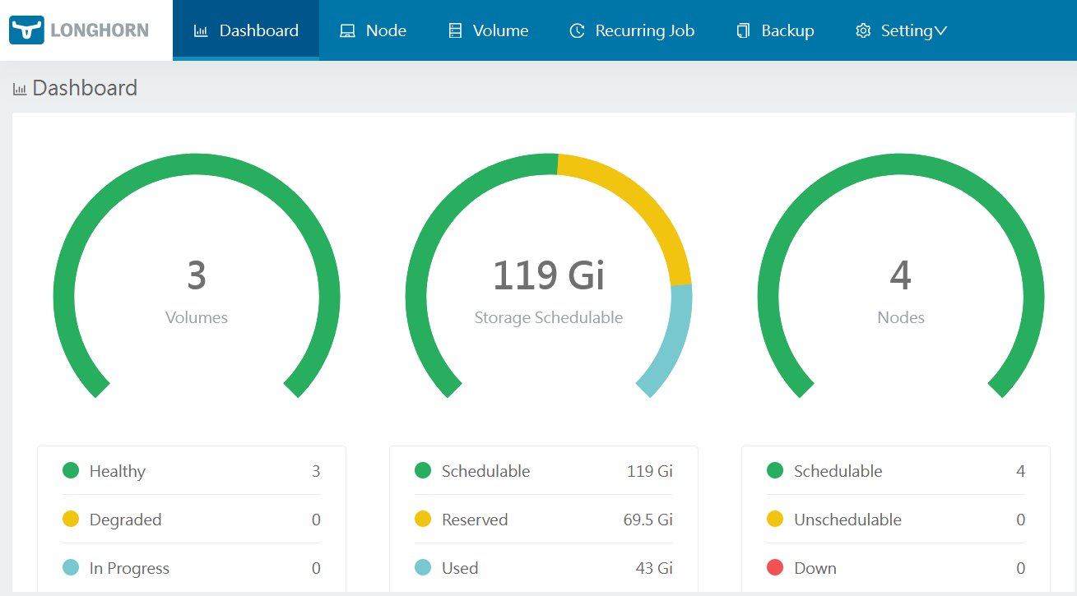Viewport: 1077px width, 596px height.
Task: Select the Degraded volumes legend entry
Action: (x=192, y=520)
